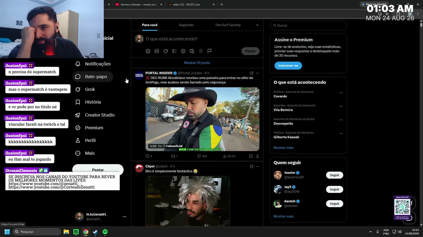Click the Creator Studio rocket icon
Viewport: 423px width, 237px height.
coord(78,115)
